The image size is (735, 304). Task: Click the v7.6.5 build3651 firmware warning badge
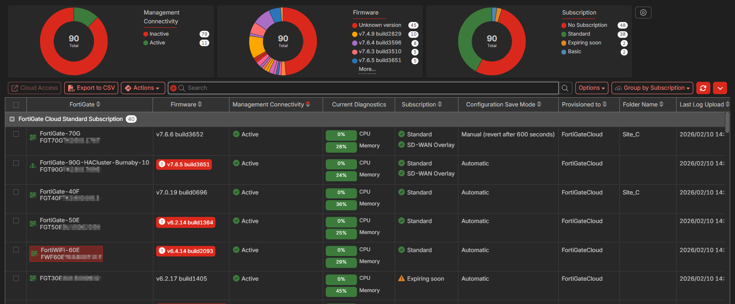(184, 165)
